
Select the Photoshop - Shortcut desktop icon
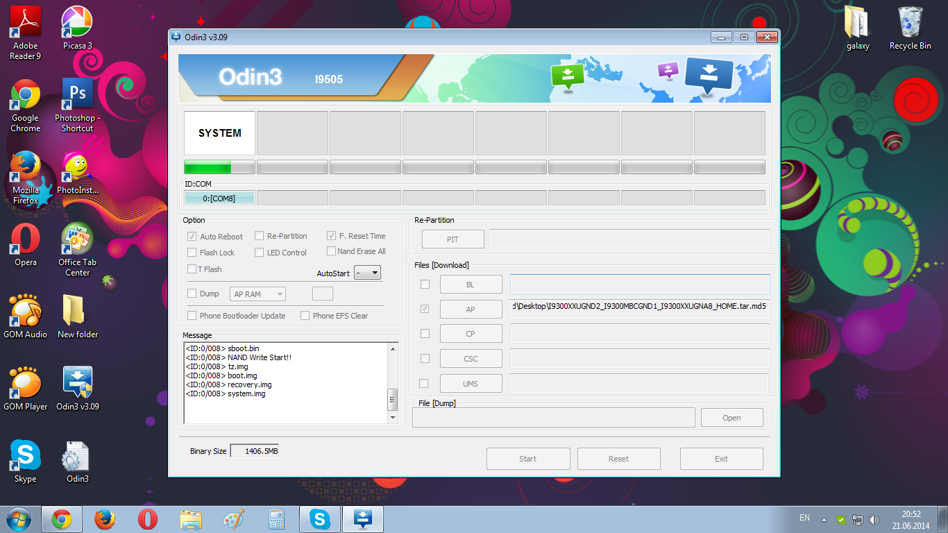pos(78,105)
